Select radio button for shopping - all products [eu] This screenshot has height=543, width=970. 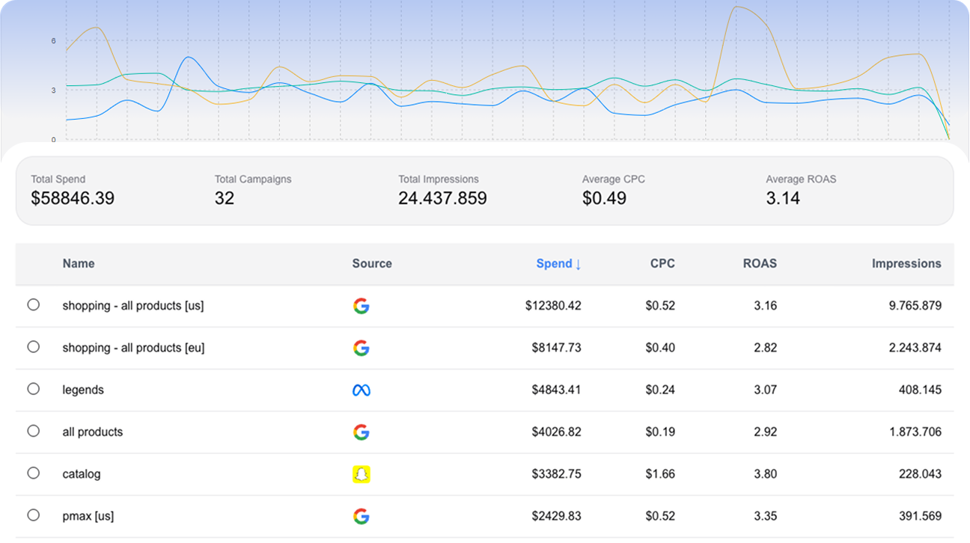pyautogui.click(x=33, y=346)
